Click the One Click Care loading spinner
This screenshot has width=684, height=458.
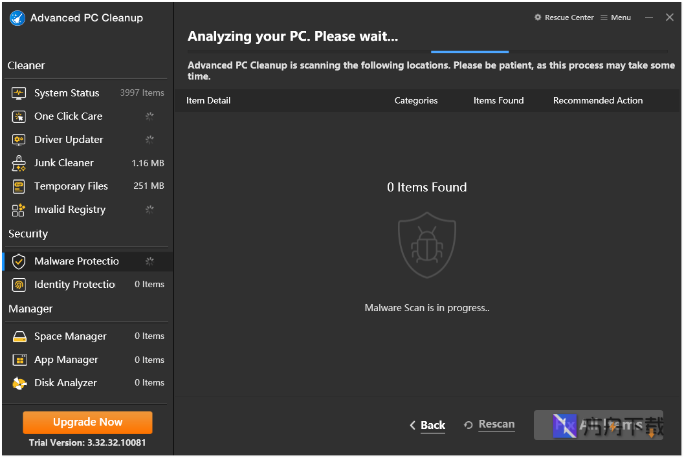tap(149, 116)
